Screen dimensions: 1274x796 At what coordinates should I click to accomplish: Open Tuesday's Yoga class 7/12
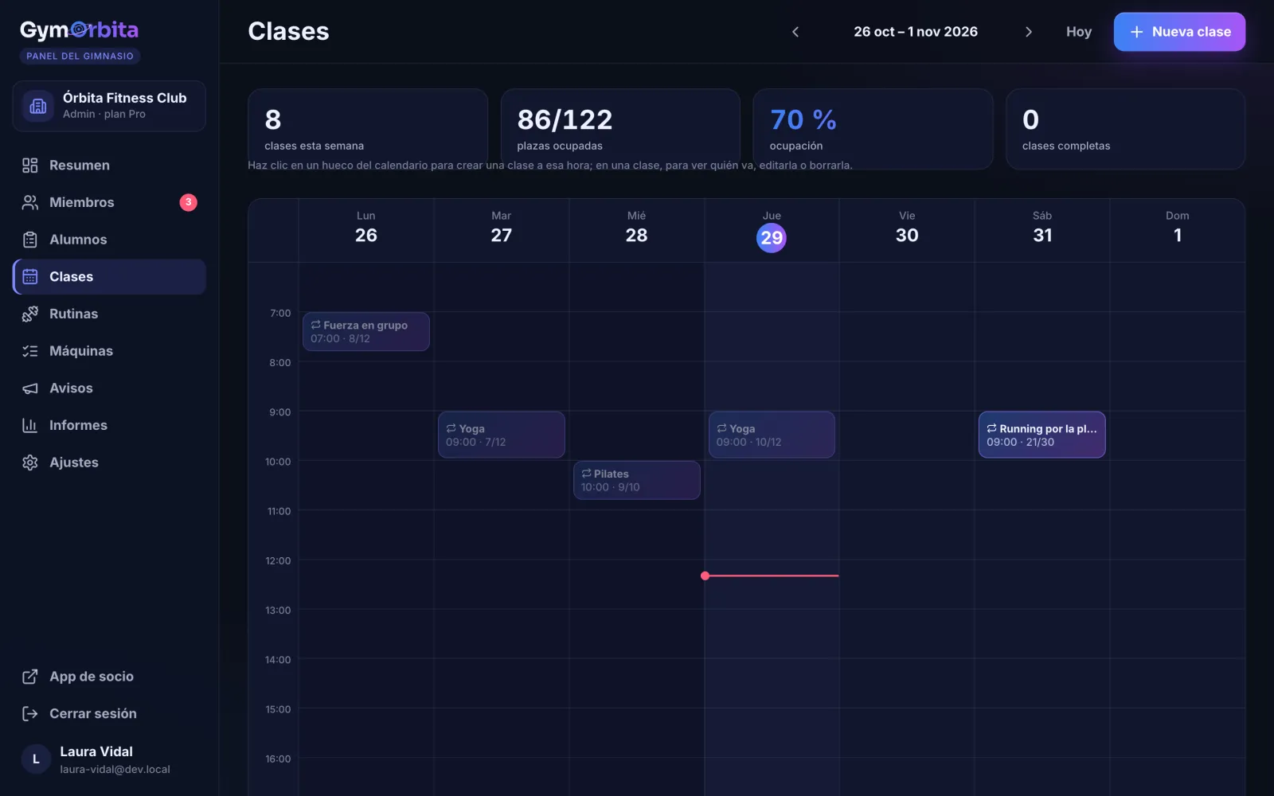502,435
